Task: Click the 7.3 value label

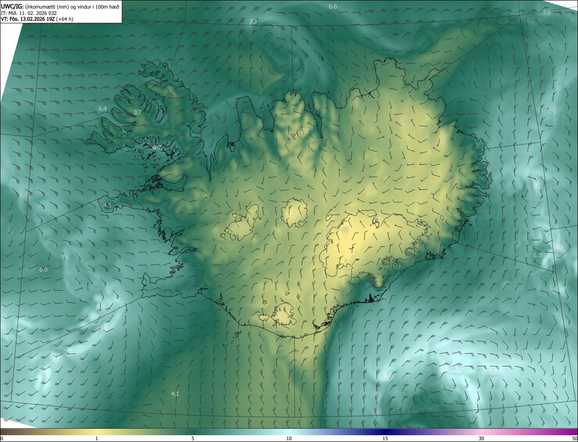Action: (x=253, y=22)
